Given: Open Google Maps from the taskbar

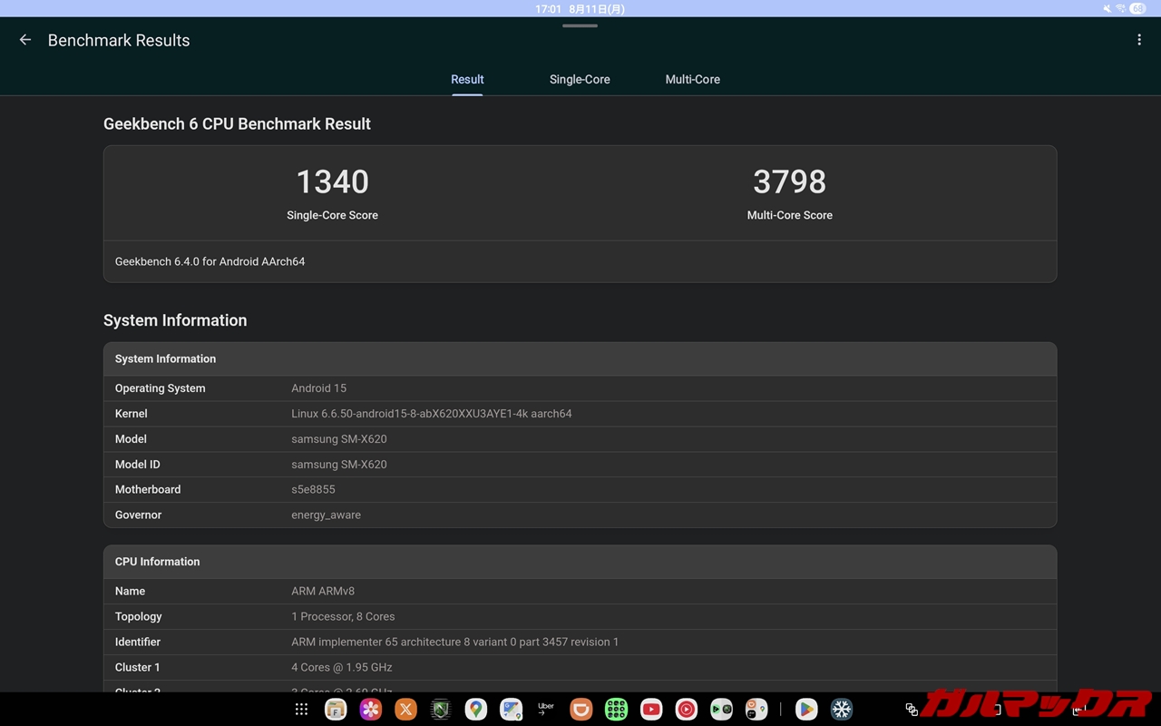Looking at the screenshot, I should (475, 710).
